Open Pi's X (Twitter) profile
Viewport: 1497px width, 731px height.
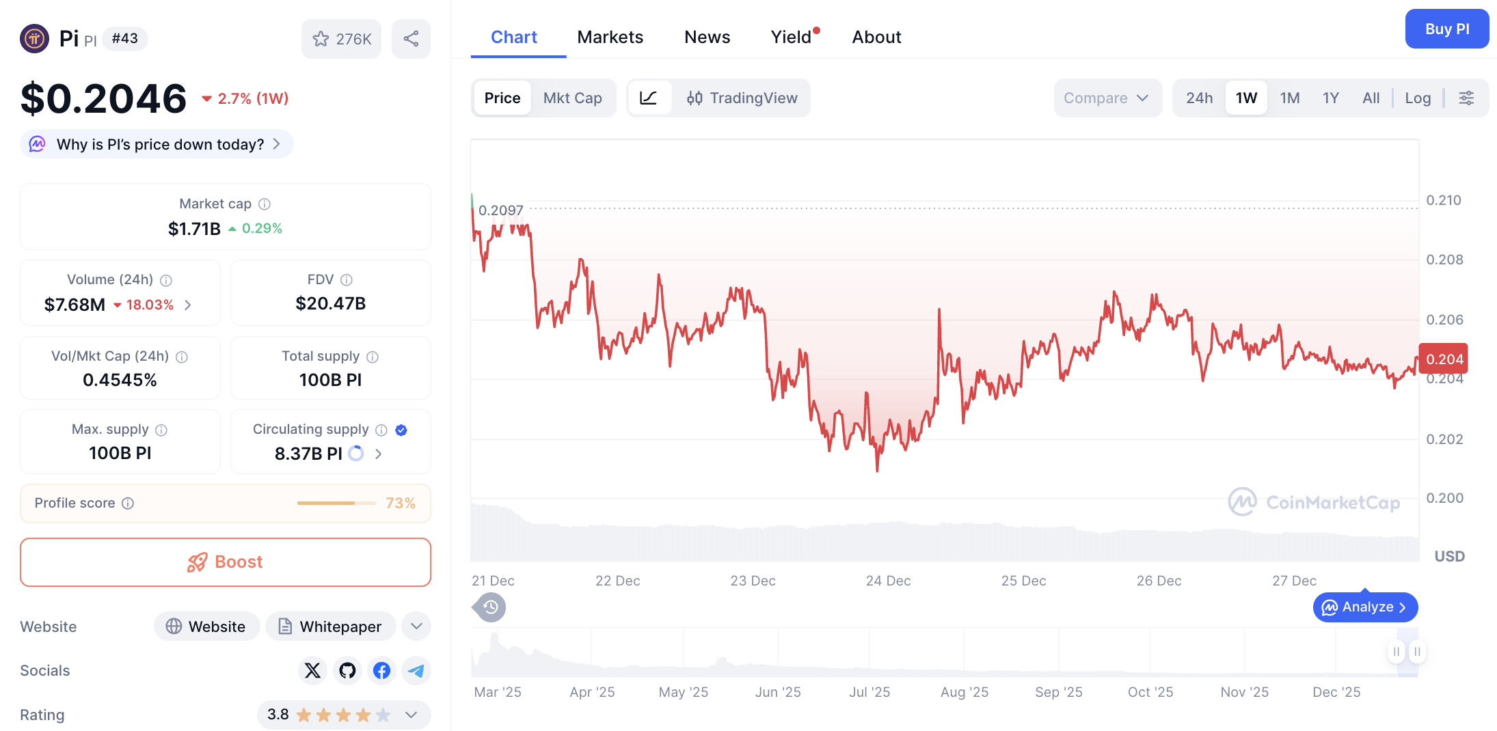tap(312, 670)
